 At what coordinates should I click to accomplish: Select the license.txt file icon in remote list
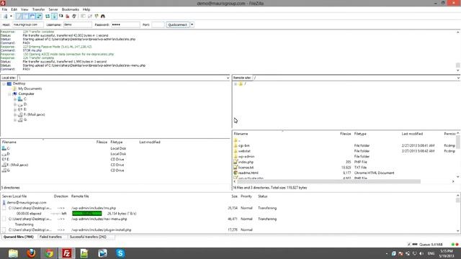236,168
